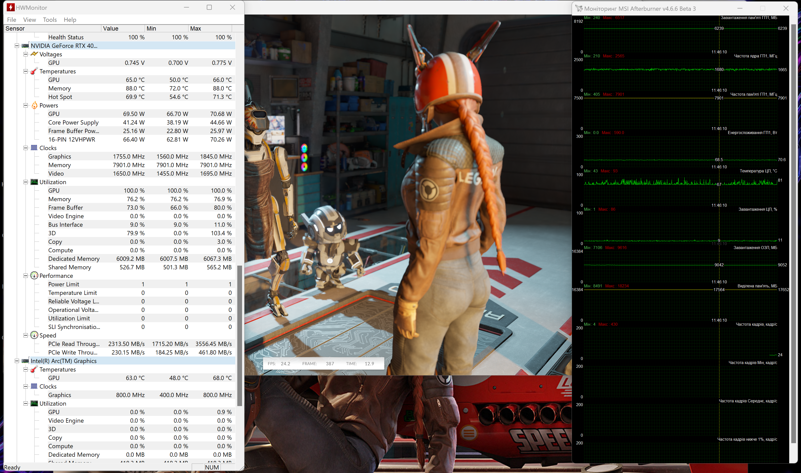Collapse the Speed section expander
Viewport: 801px width, 473px height.
coord(26,335)
